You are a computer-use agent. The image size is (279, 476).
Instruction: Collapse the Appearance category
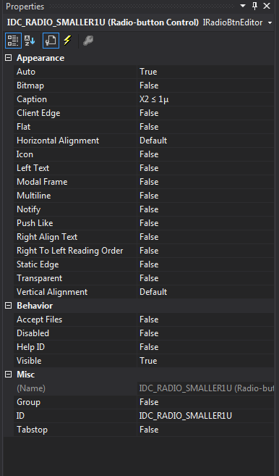pyautogui.click(x=9, y=58)
